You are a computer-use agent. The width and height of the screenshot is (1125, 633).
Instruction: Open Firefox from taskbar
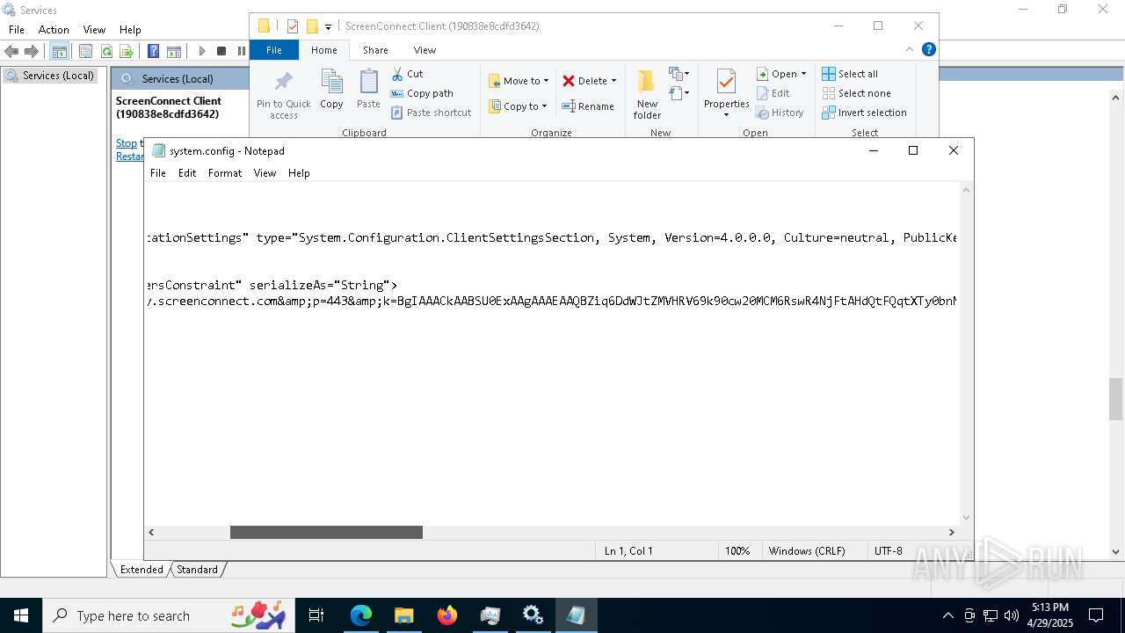click(447, 615)
